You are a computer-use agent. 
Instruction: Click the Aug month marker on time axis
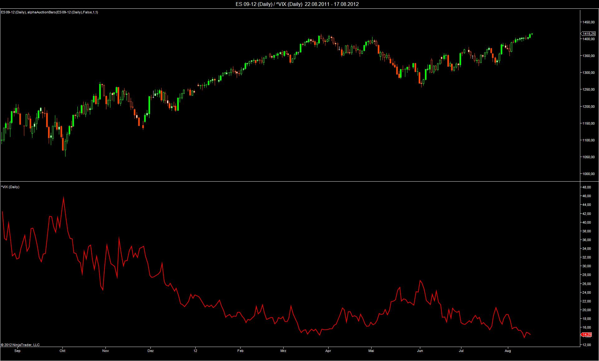coord(508,351)
